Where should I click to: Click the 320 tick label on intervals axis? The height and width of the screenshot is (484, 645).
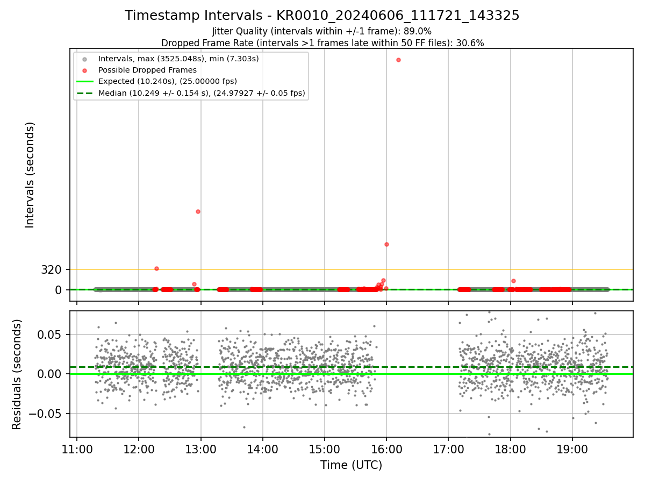click(x=52, y=269)
